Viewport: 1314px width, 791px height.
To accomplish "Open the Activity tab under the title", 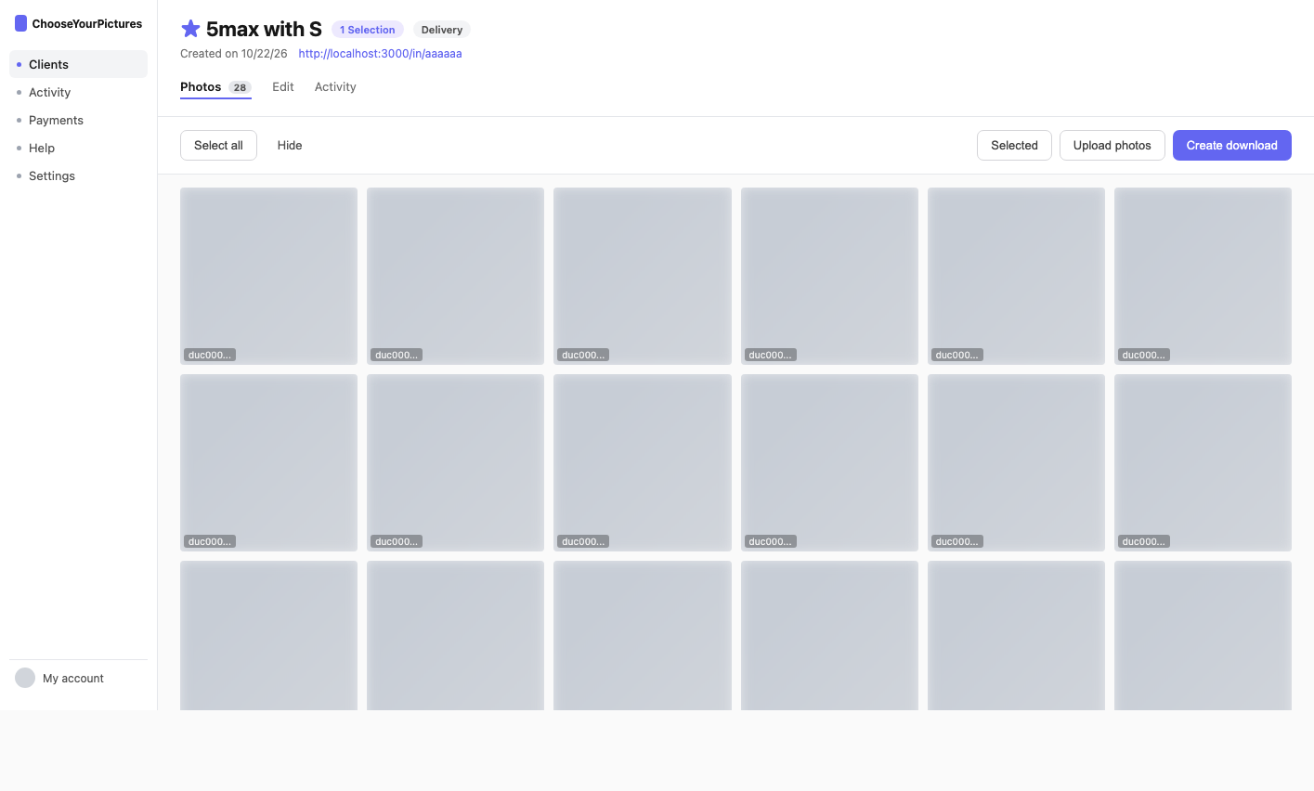I will 335,86.
